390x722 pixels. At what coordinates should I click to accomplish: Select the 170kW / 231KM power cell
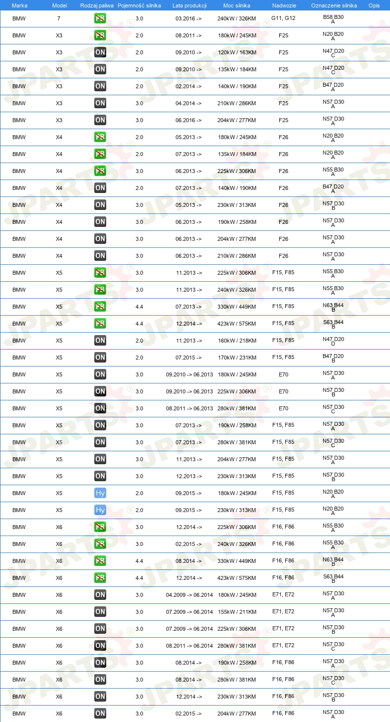pos(237,358)
